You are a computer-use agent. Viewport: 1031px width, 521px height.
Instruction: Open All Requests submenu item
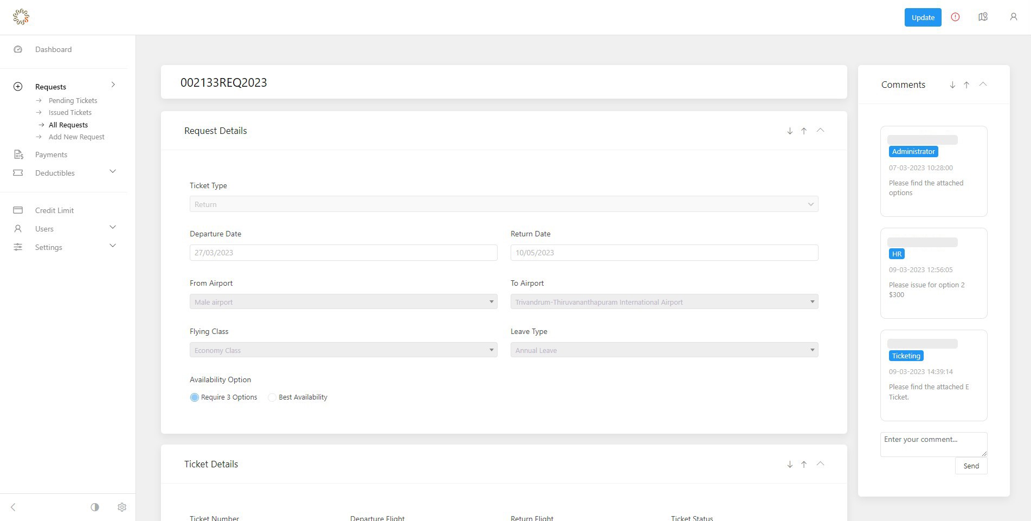tap(68, 125)
